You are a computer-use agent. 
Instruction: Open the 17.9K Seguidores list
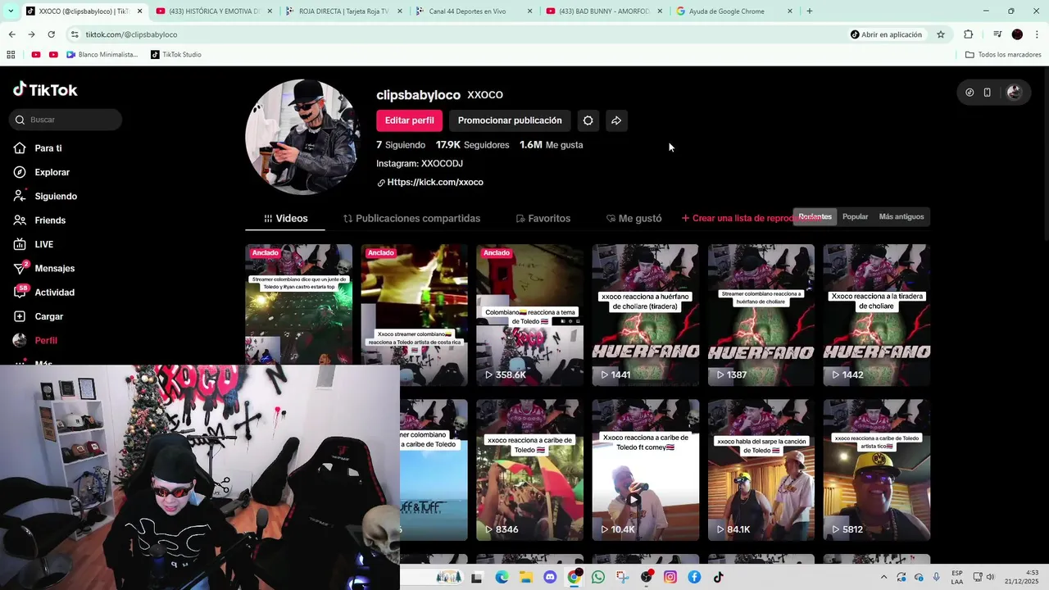[472, 145]
